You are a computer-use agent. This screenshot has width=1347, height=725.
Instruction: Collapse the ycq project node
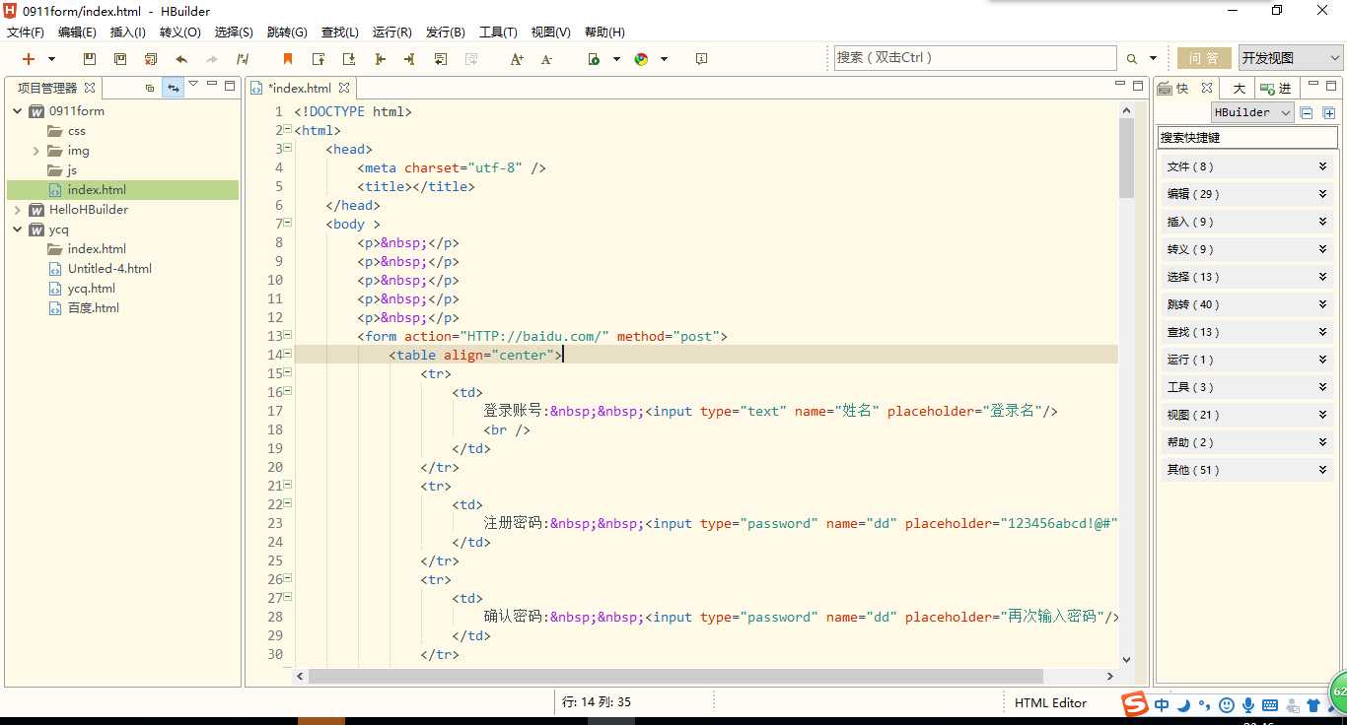pos(18,230)
